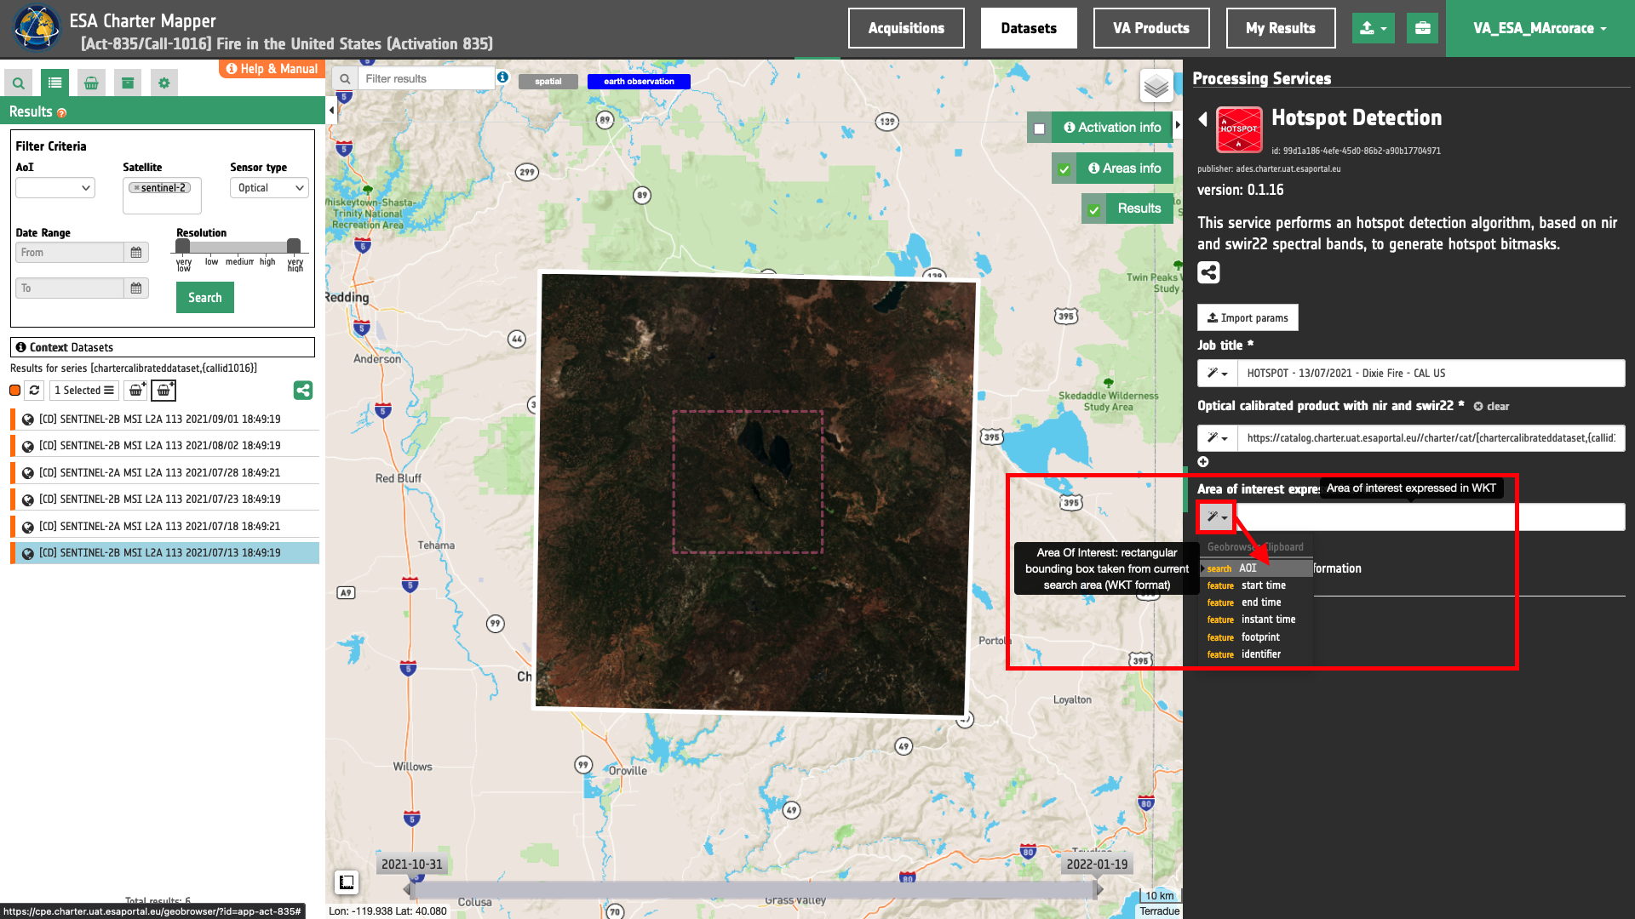Image resolution: width=1635 pixels, height=919 pixels.
Task: Switch to the Datasets tab
Action: click(x=1029, y=28)
